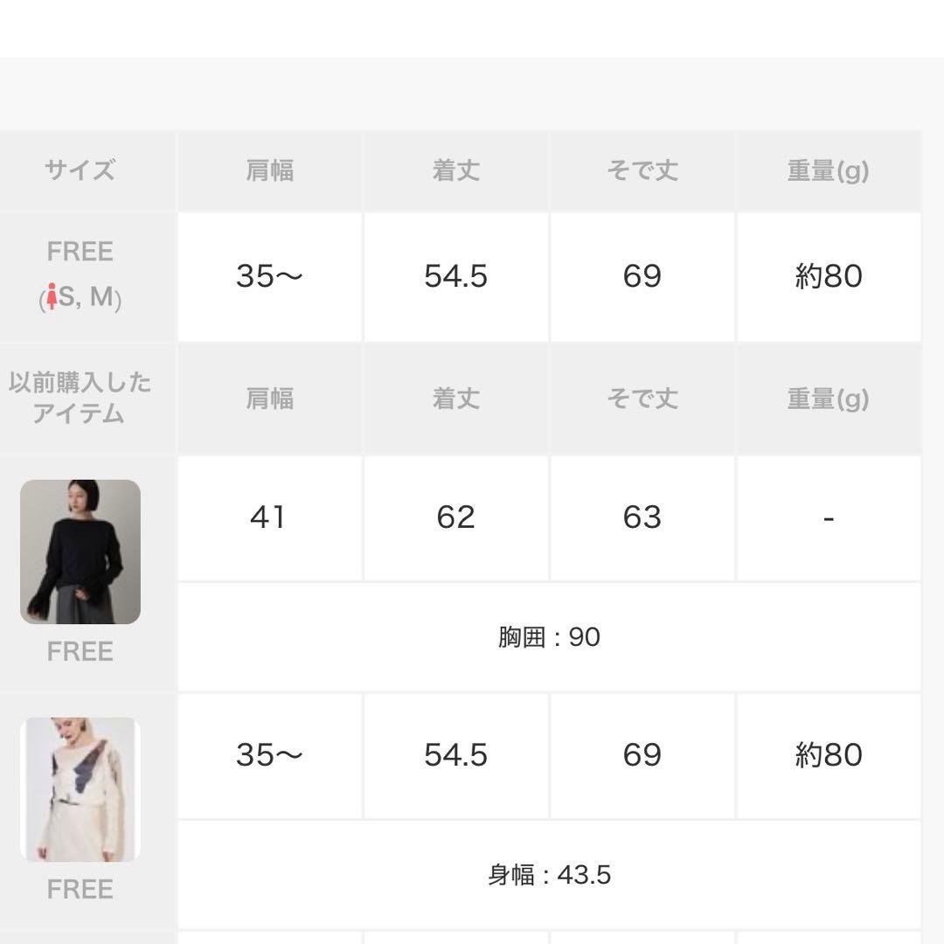Click the 肩幅 header in the top row
Screen dimensions: 944x944
tap(269, 170)
